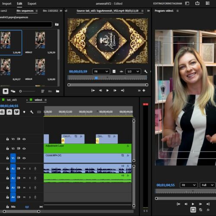The height and width of the screenshot is (216, 216).
Task: Switch Project panel to icon view
Action: 6,91
